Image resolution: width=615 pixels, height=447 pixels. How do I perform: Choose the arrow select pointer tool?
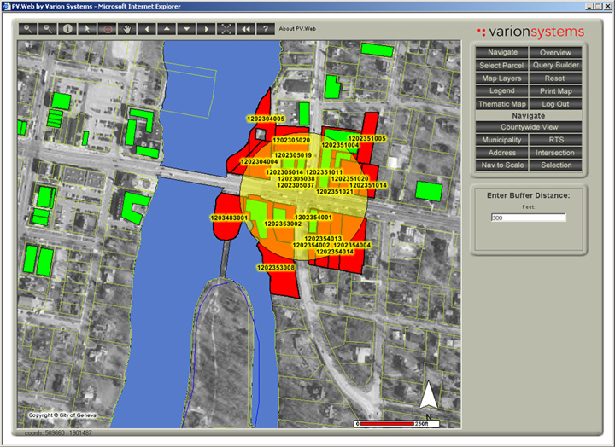point(87,29)
